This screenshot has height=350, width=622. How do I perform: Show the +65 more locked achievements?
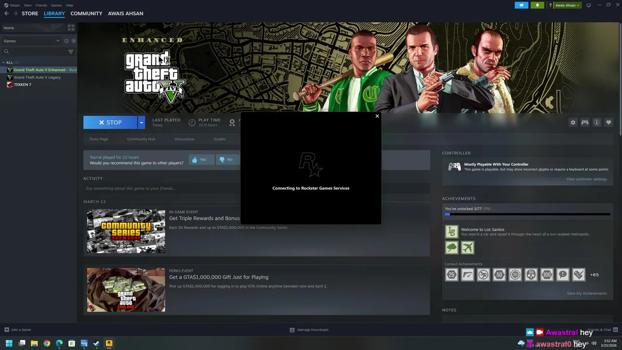coord(594,275)
